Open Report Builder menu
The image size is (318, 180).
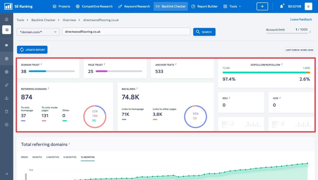pyautogui.click(x=204, y=6)
